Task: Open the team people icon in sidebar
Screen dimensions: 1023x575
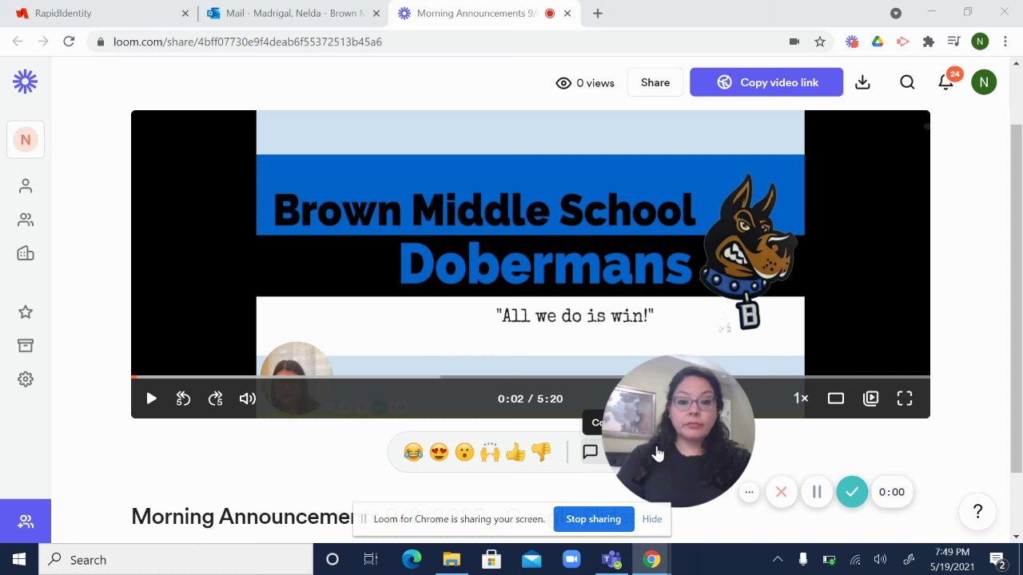Action: coord(26,220)
